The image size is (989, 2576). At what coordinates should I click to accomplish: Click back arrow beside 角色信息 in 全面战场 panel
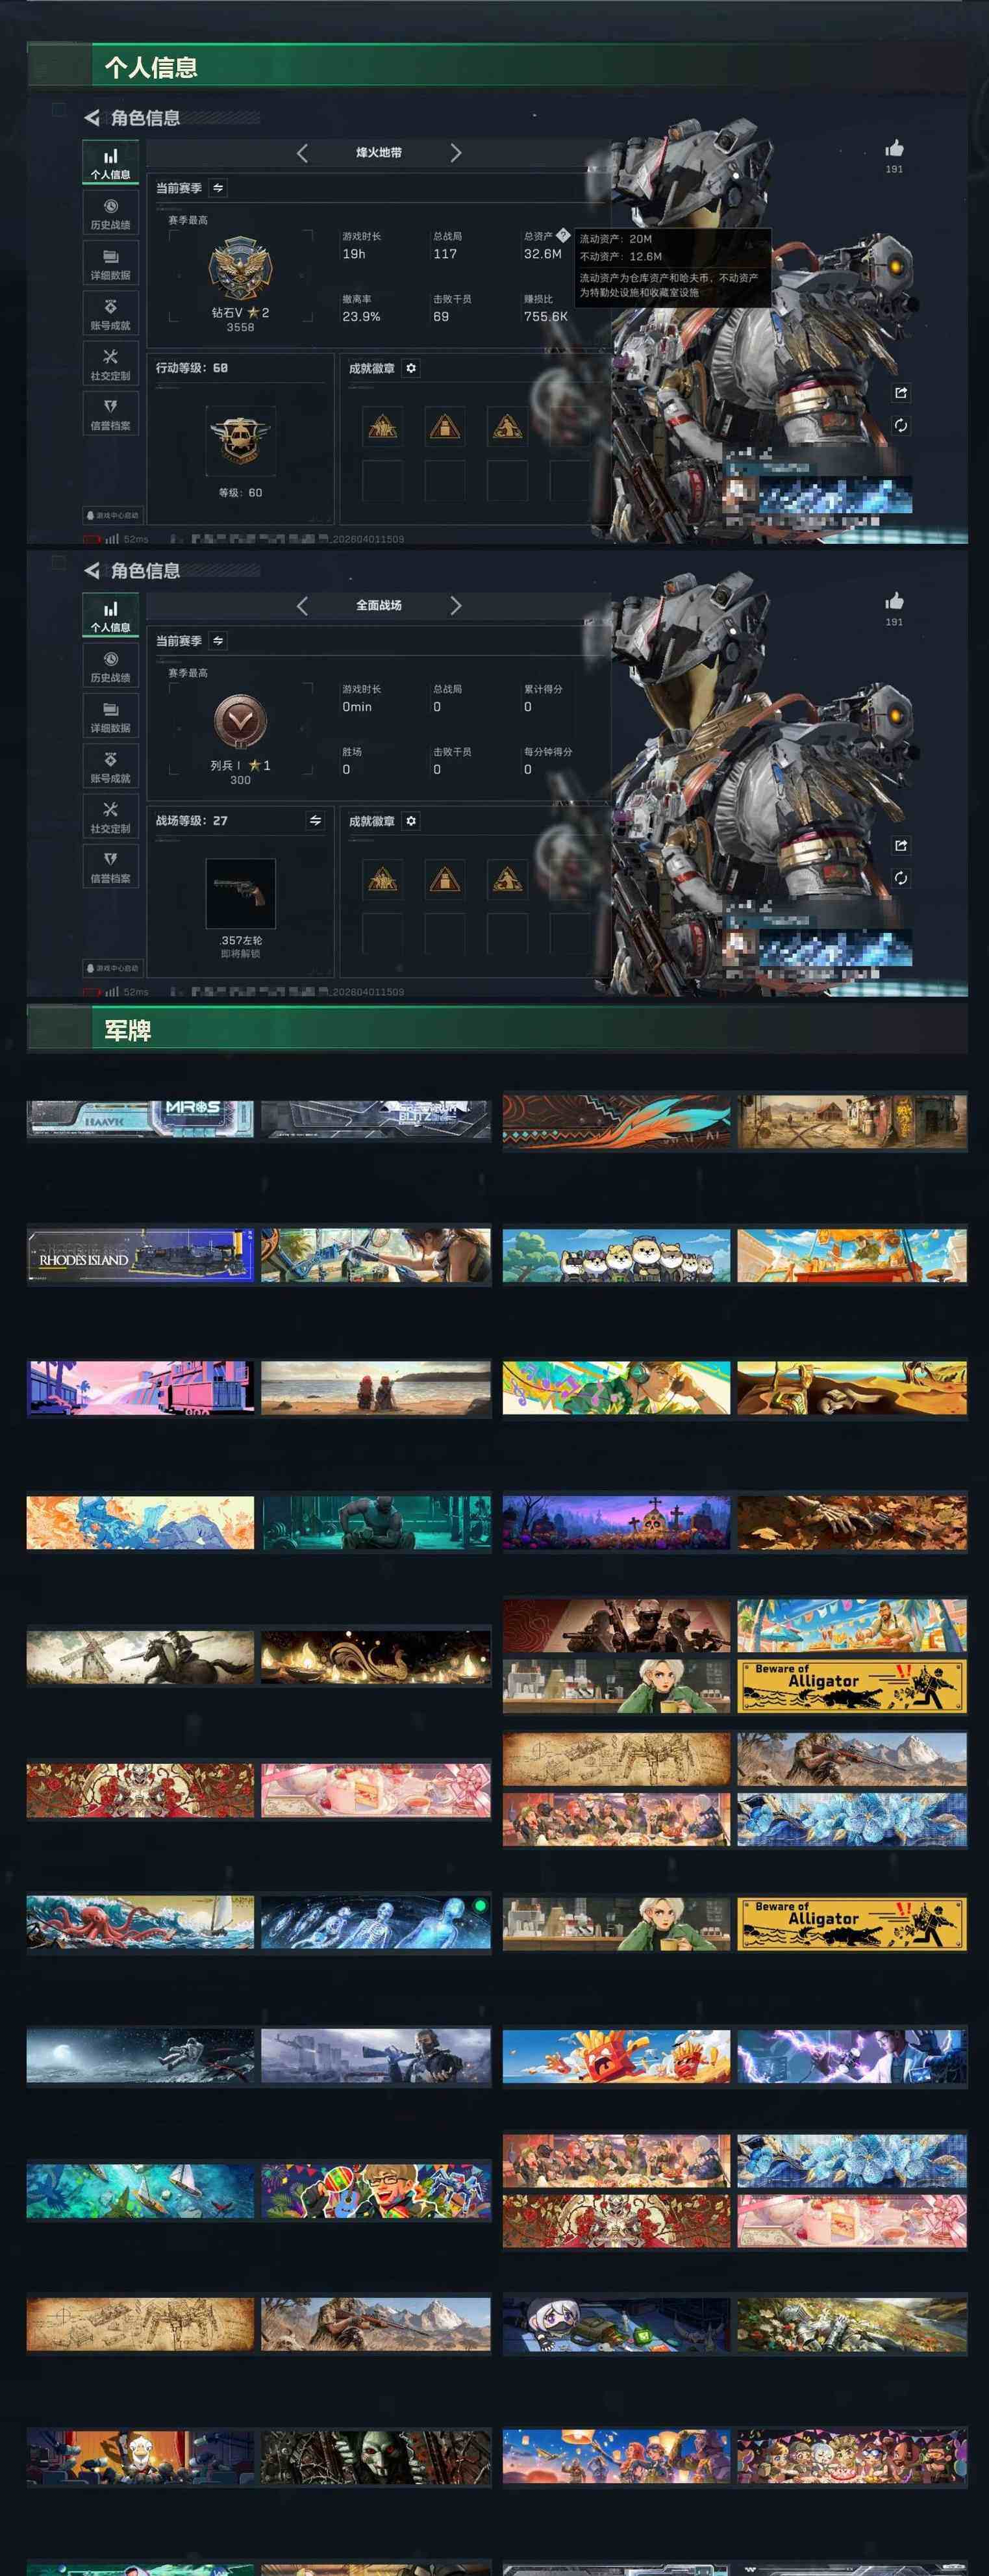pos(92,571)
